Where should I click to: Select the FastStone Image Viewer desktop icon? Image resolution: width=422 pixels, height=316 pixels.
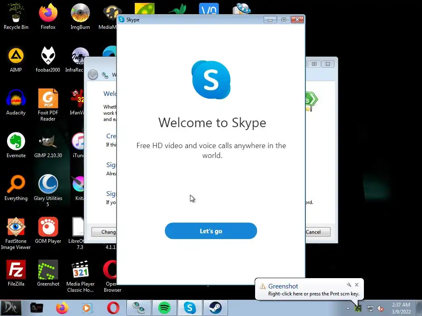(x=16, y=233)
